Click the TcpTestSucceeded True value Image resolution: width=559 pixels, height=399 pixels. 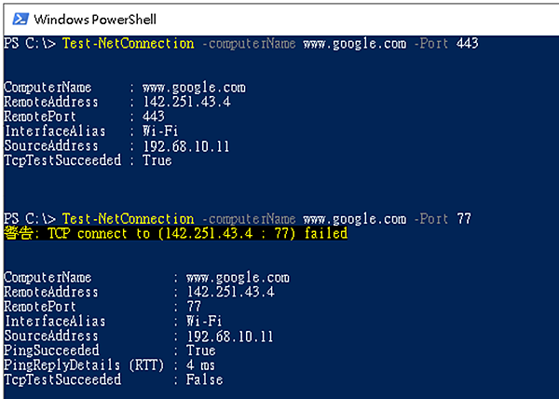[x=157, y=160]
